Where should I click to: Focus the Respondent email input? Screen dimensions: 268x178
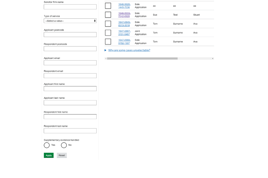point(70,76)
